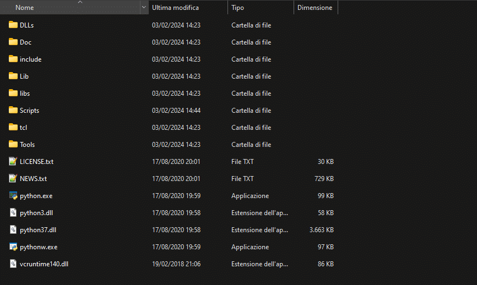Click the NEWS.txt notepad icon
The image size is (477, 285).
(x=13, y=178)
